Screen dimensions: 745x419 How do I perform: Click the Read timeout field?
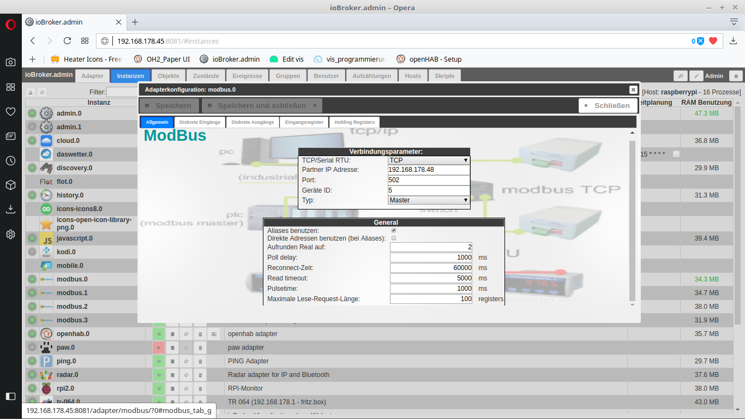(431, 278)
